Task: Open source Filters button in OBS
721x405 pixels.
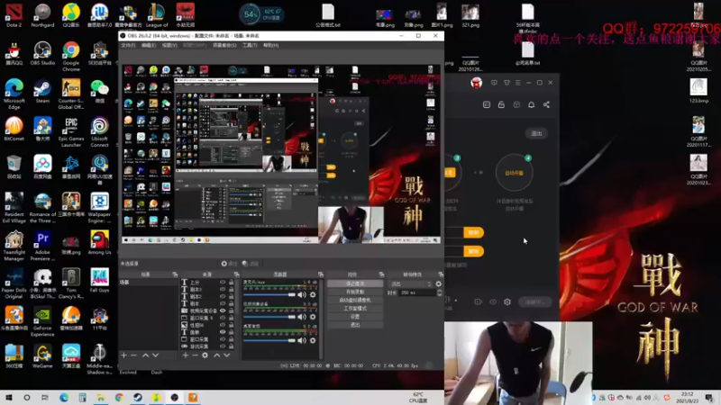Action: coord(251,264)
